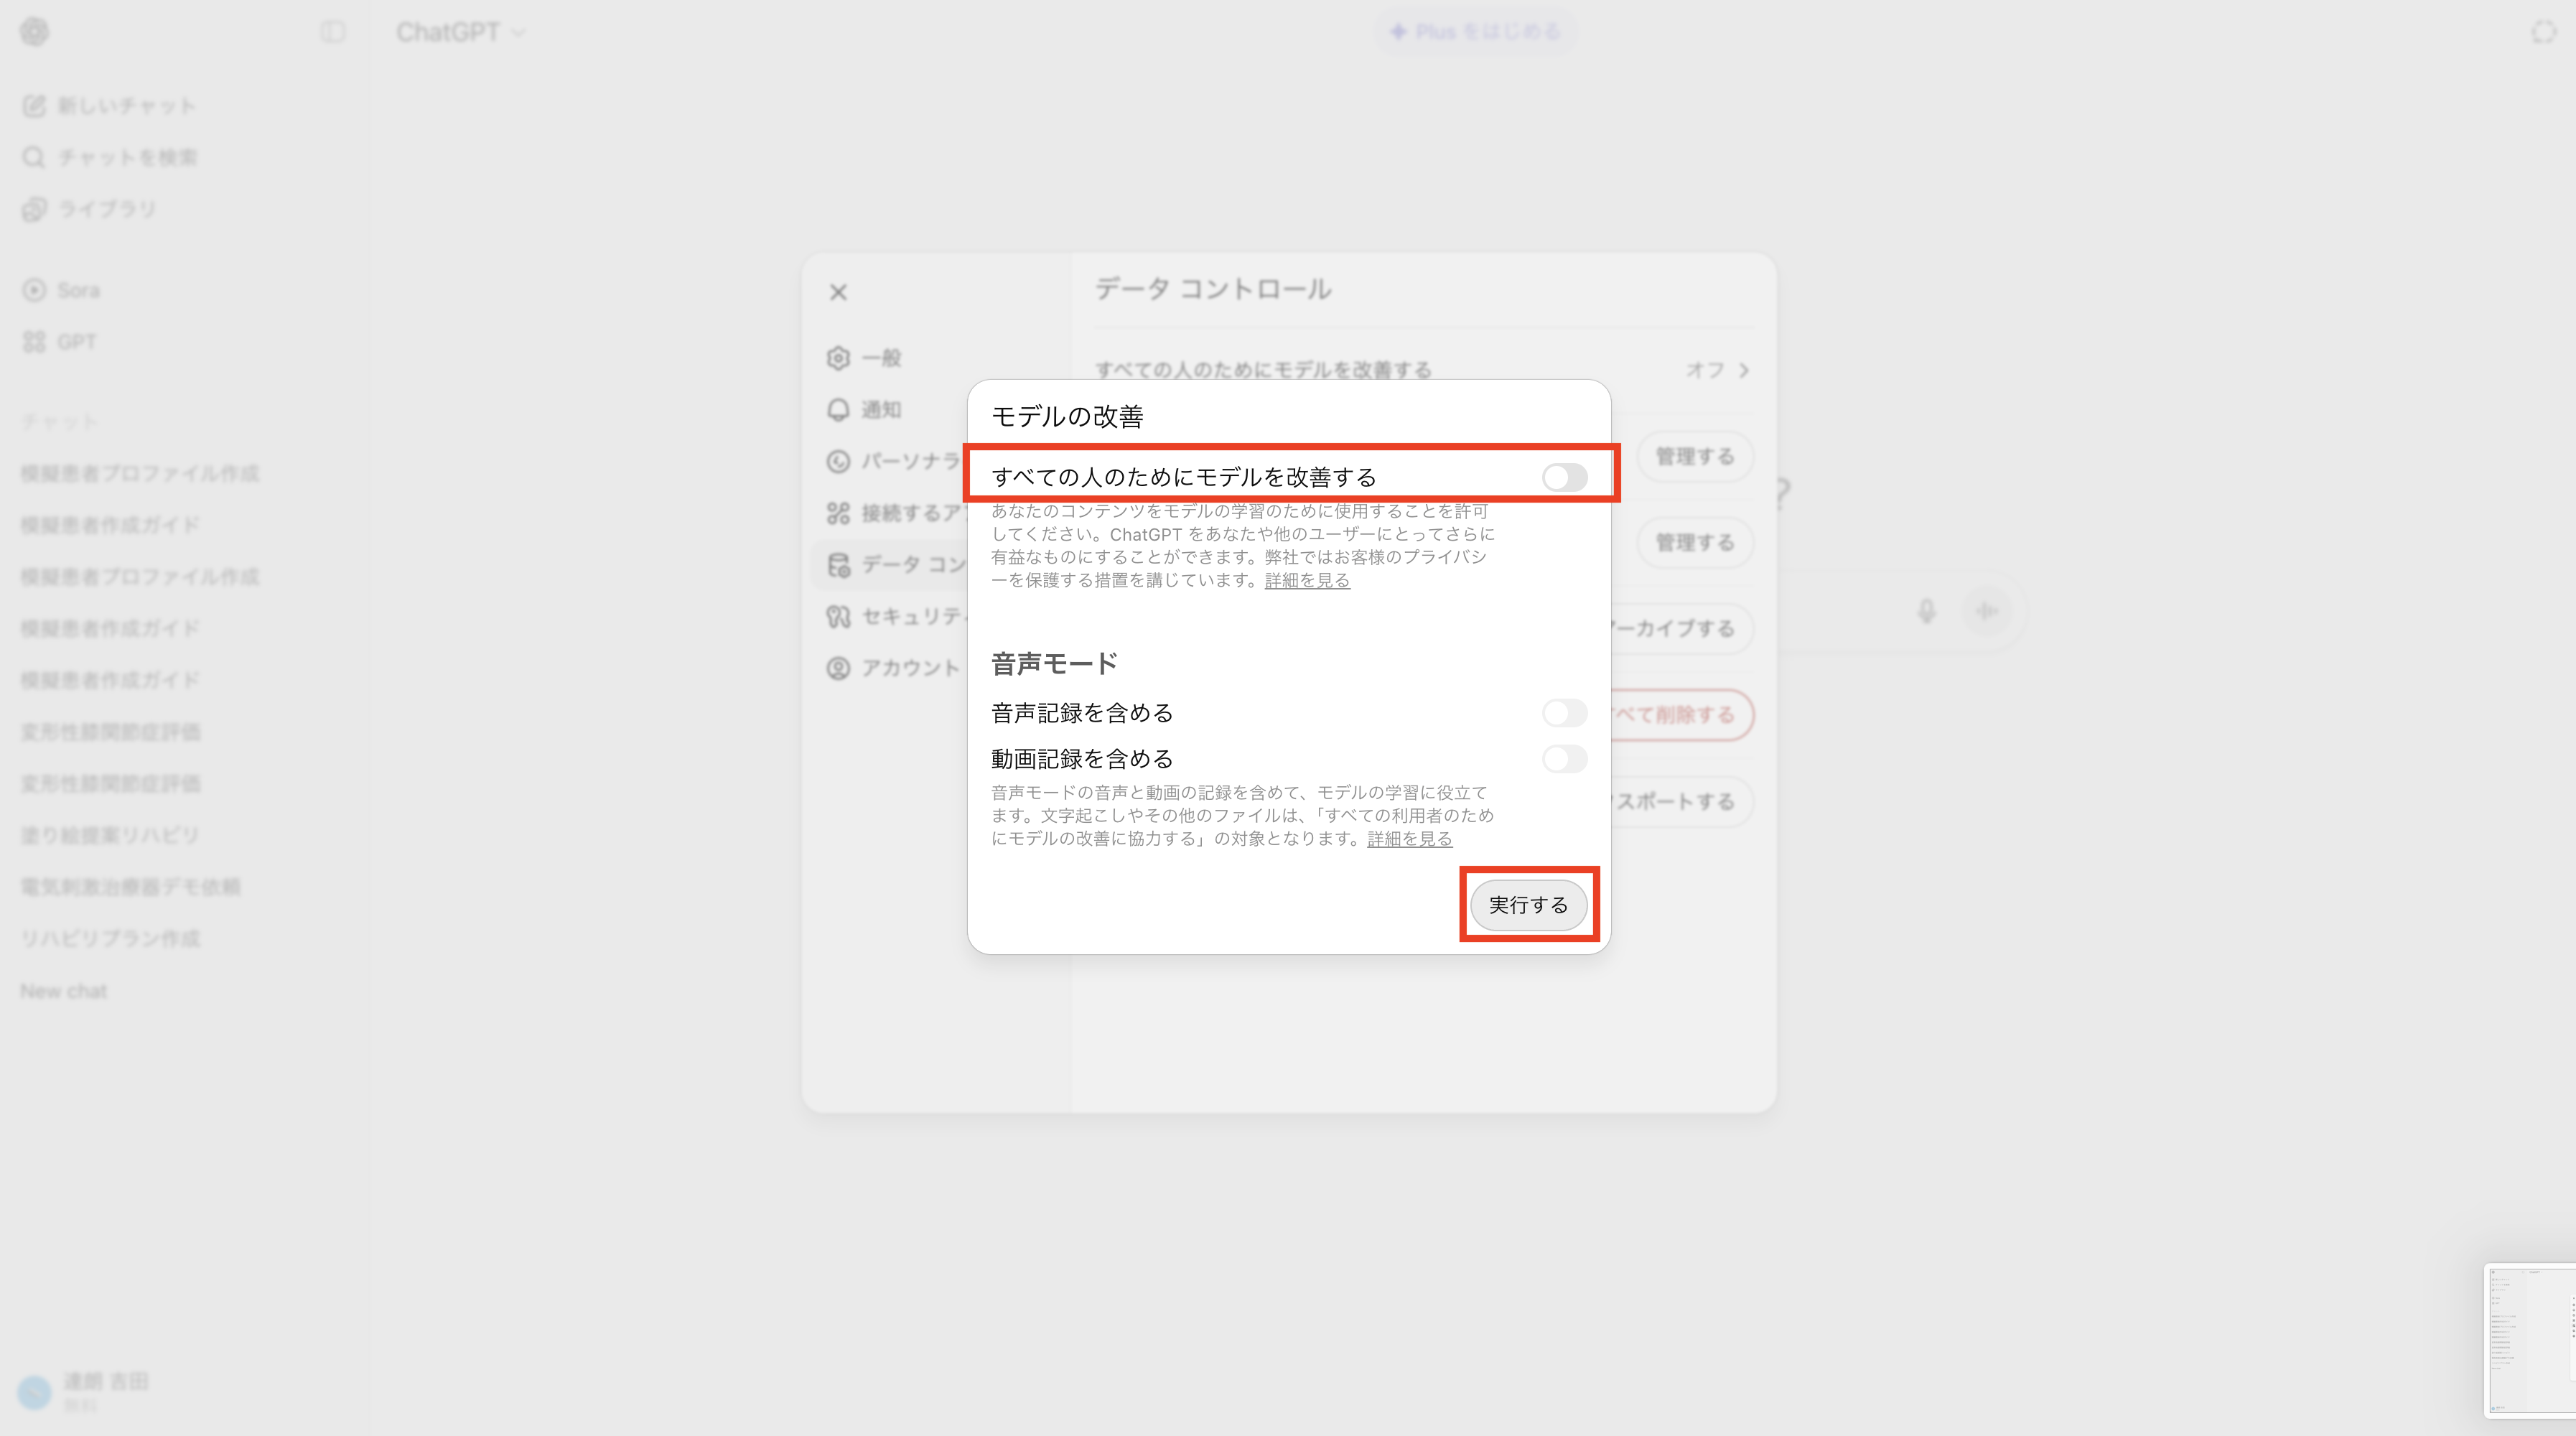2576x1436 pixels.
Task: Close settings with the X button
Action: 838,292
